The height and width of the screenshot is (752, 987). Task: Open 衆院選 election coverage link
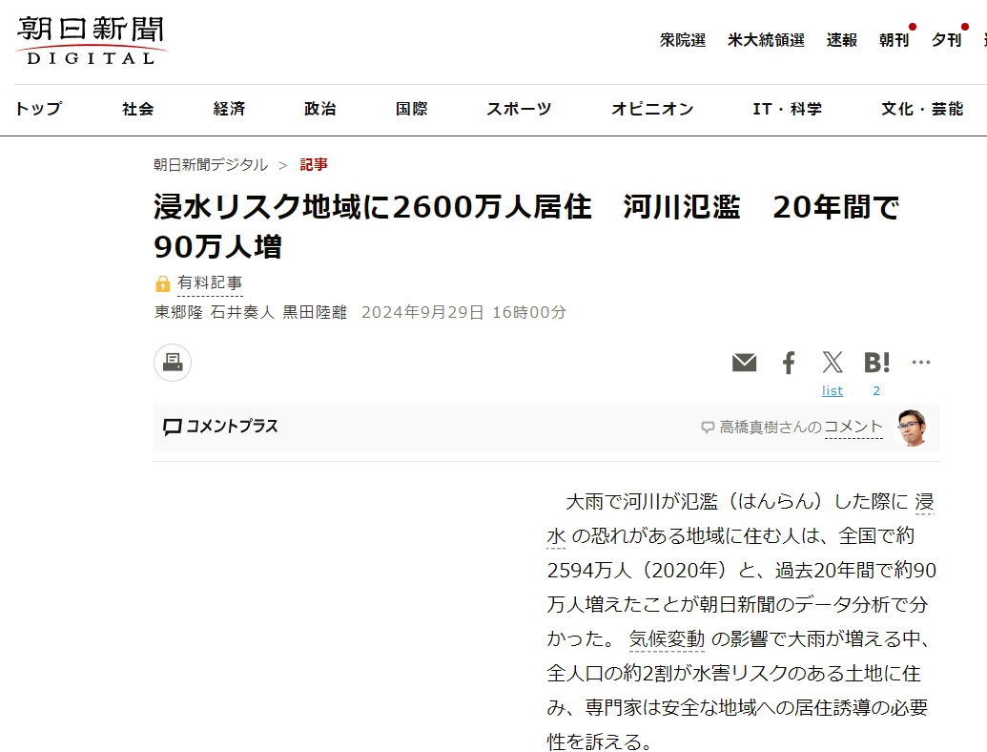(x=683, y=40)
